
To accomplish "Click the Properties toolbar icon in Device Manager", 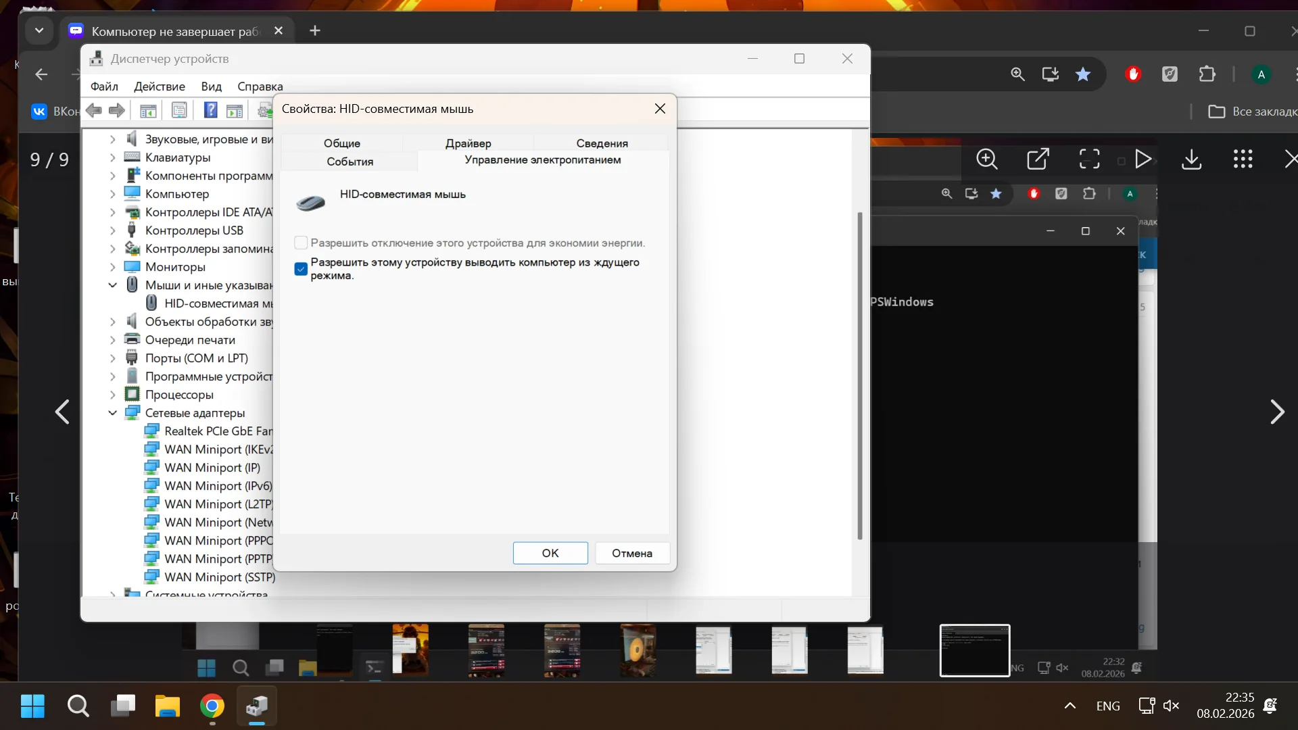I will coord(179,110).
